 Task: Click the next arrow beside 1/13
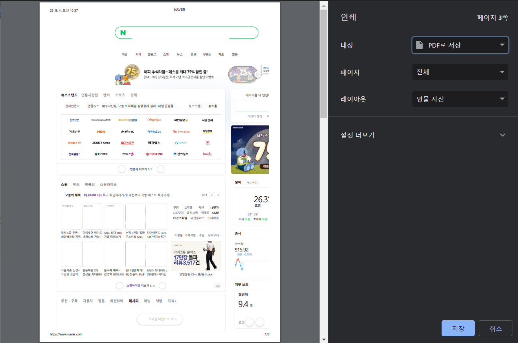click(x=218, y=195)
